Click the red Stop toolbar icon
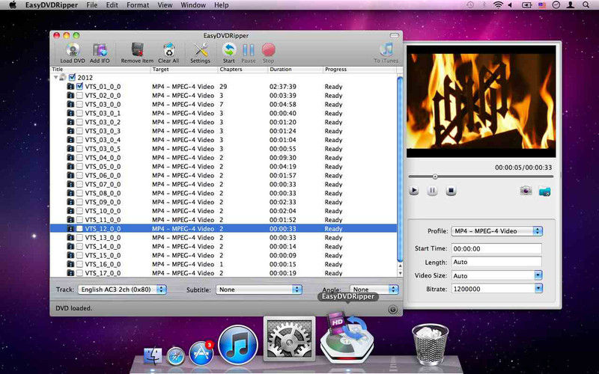Screen dimensions: 599x374 tap(269, 50)
